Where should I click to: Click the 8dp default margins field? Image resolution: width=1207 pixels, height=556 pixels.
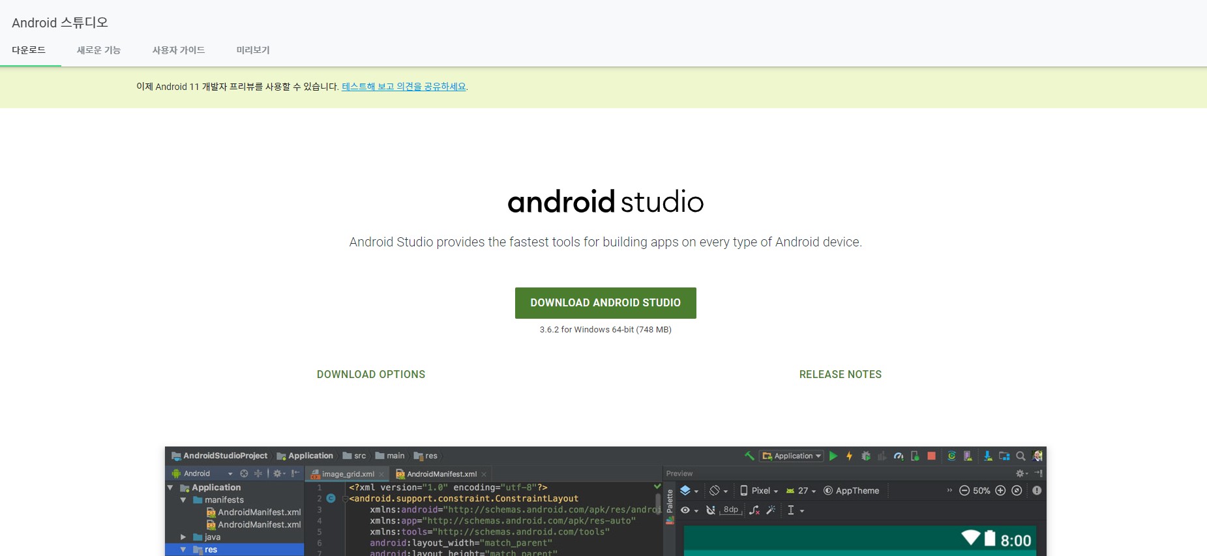[731, 510]
